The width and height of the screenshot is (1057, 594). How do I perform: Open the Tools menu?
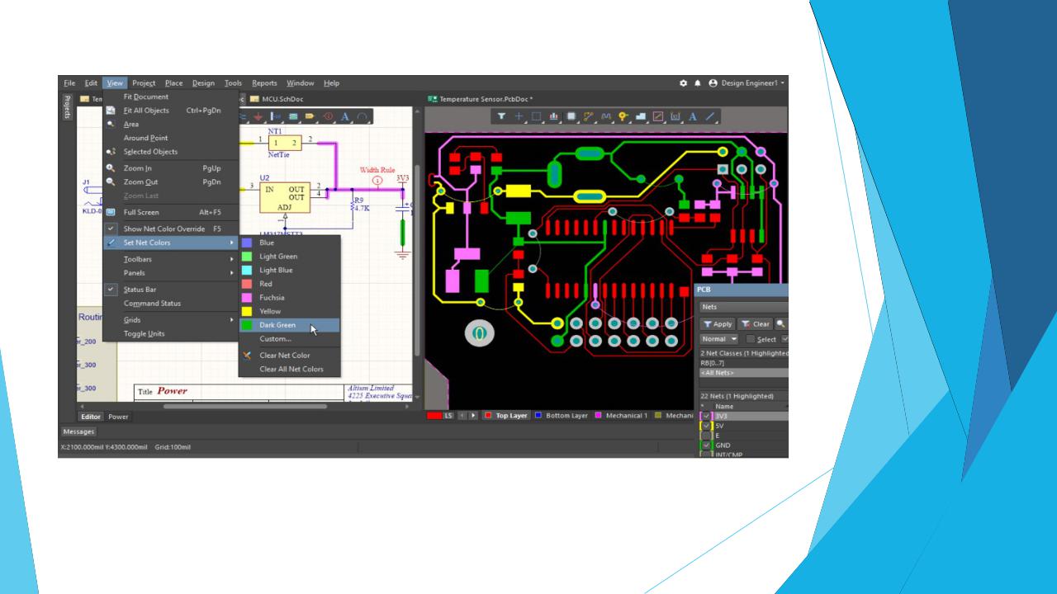pyautogui.click(x=234, y=83)
